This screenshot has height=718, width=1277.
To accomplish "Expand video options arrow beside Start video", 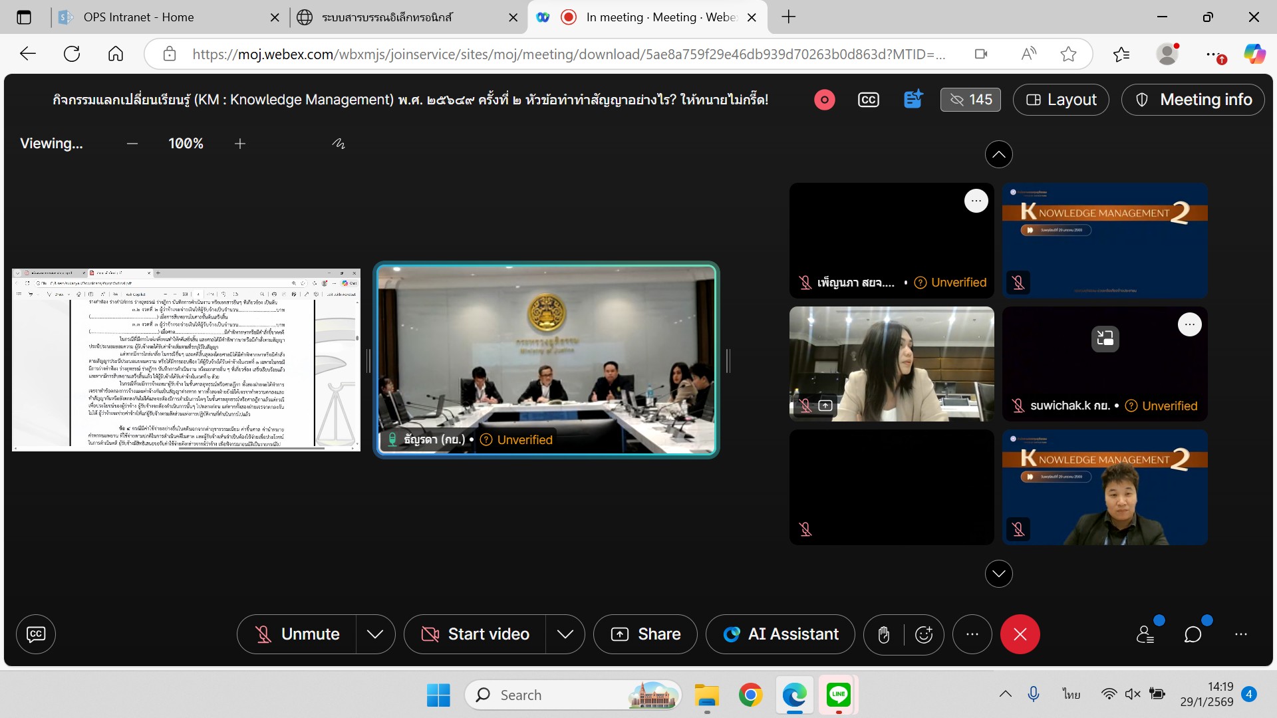I will coord(565,634).
